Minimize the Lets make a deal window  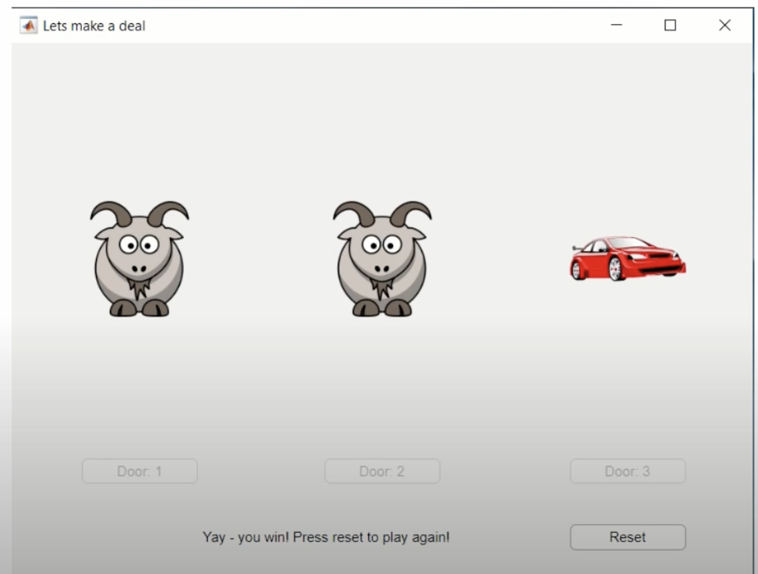616,25
